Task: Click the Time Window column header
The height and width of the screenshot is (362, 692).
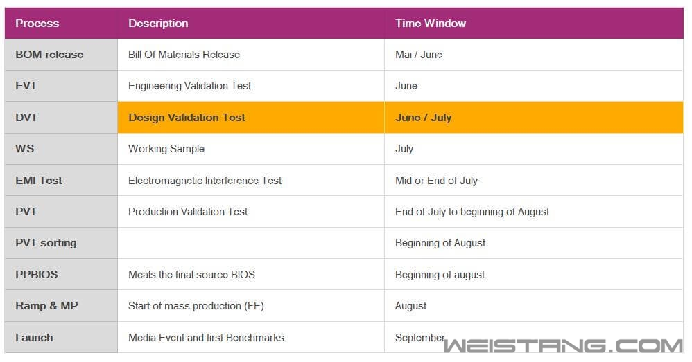Action: tap(431, 24)
